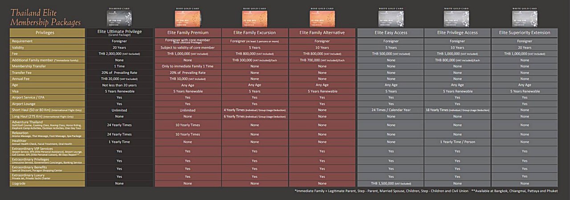The width and height of the screenshot is (570, 200).
Task: Click 'Foreigner (At least 2 persons or more)' cell
Action: (x=254, y=41)
